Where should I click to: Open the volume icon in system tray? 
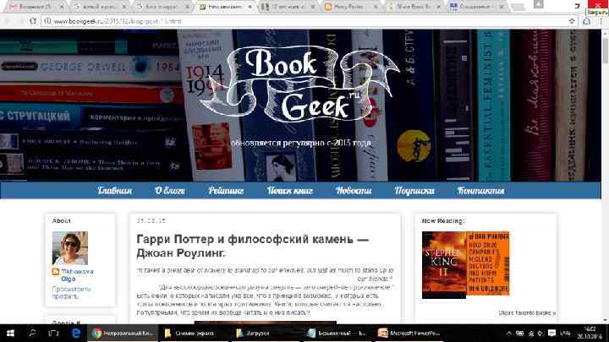540,333
